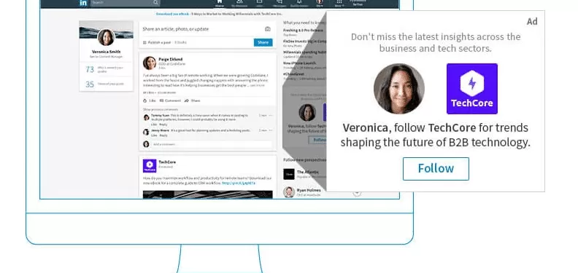Expand Paige's post with see more
Image resolution: width=578 pixels, height=273 pixels.
[x=258, y=85]
